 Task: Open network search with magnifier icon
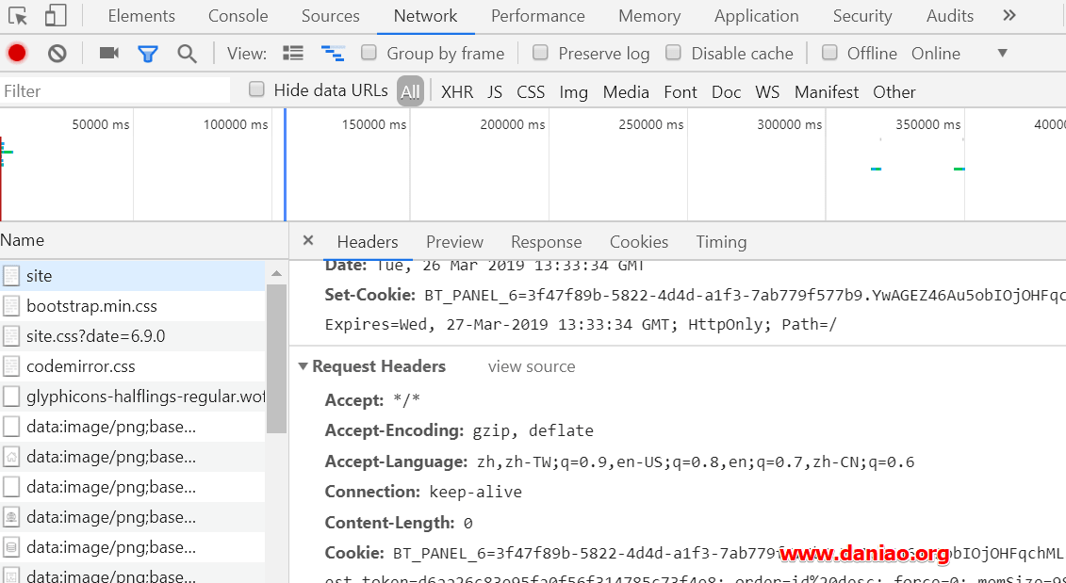[x=188, y=54]
